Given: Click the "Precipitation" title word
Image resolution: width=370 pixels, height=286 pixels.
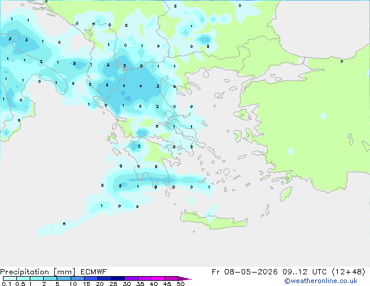Looking at the screenshot, I should coord(25,272).
